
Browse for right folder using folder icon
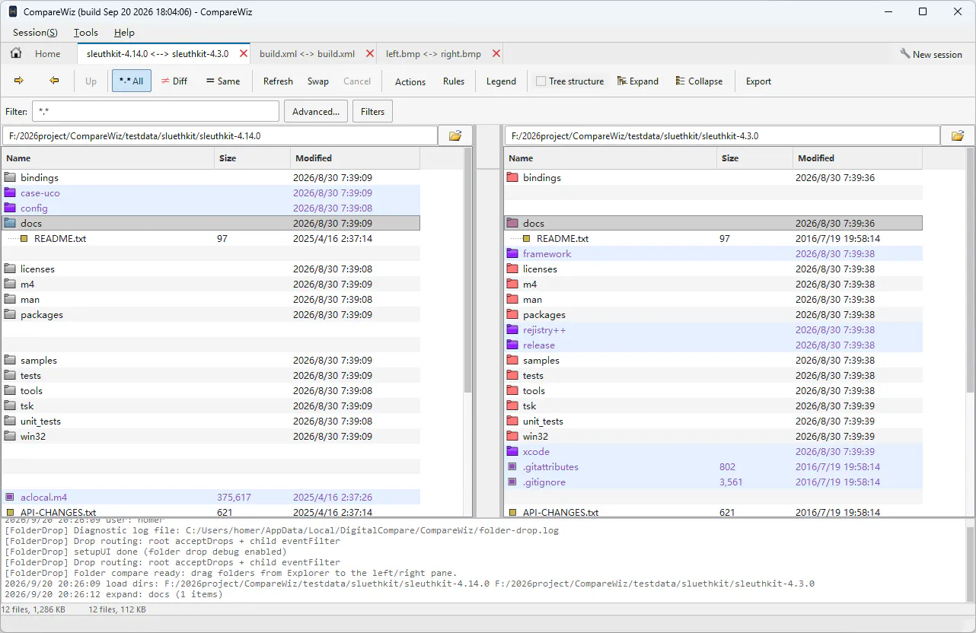[958, 135]
